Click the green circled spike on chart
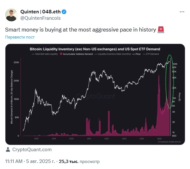Viewport: 190px width, 169px height. coord(170,81)
